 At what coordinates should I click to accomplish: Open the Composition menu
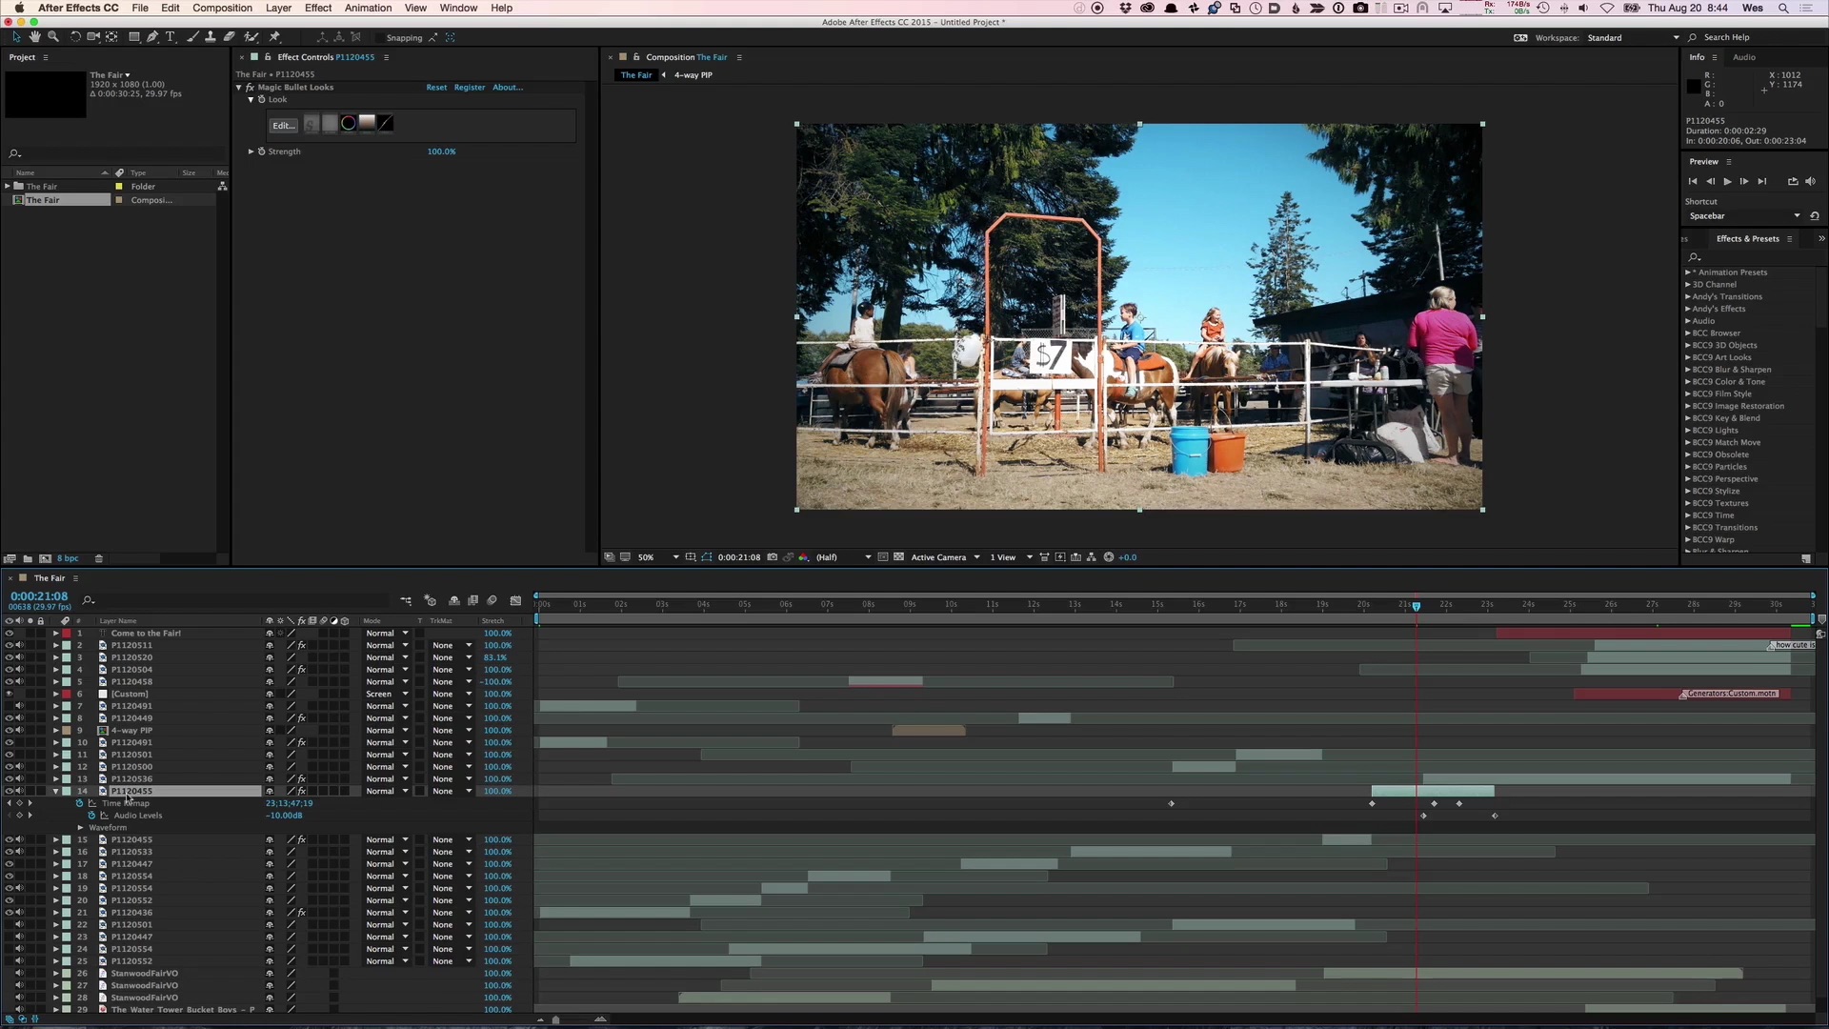[x=222, y=8]
